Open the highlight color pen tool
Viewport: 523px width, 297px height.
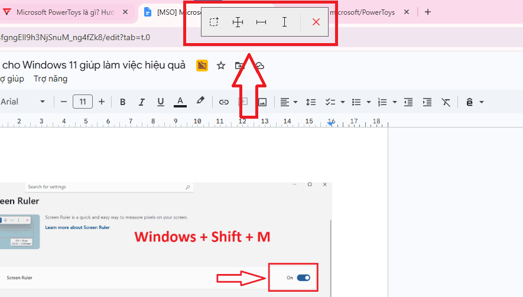[200, 101]
